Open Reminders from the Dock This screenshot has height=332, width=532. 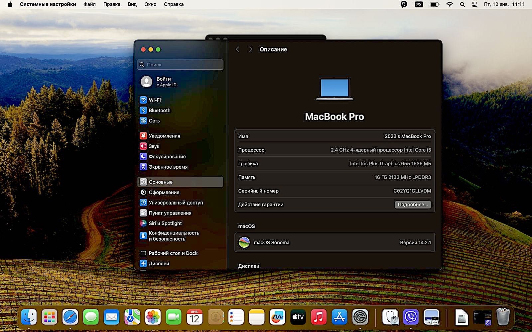236,317
